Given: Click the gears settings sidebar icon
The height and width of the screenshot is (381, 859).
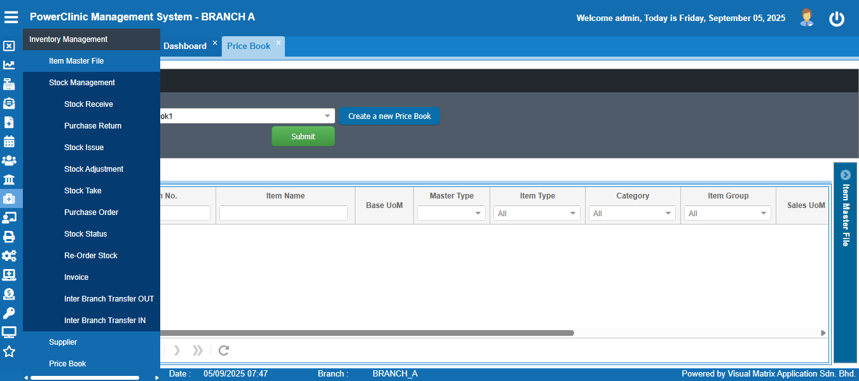Looking at the screenshot, I should [9, 256].
